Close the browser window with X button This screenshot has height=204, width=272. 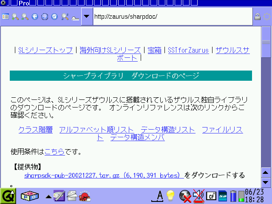pos(3,3)
